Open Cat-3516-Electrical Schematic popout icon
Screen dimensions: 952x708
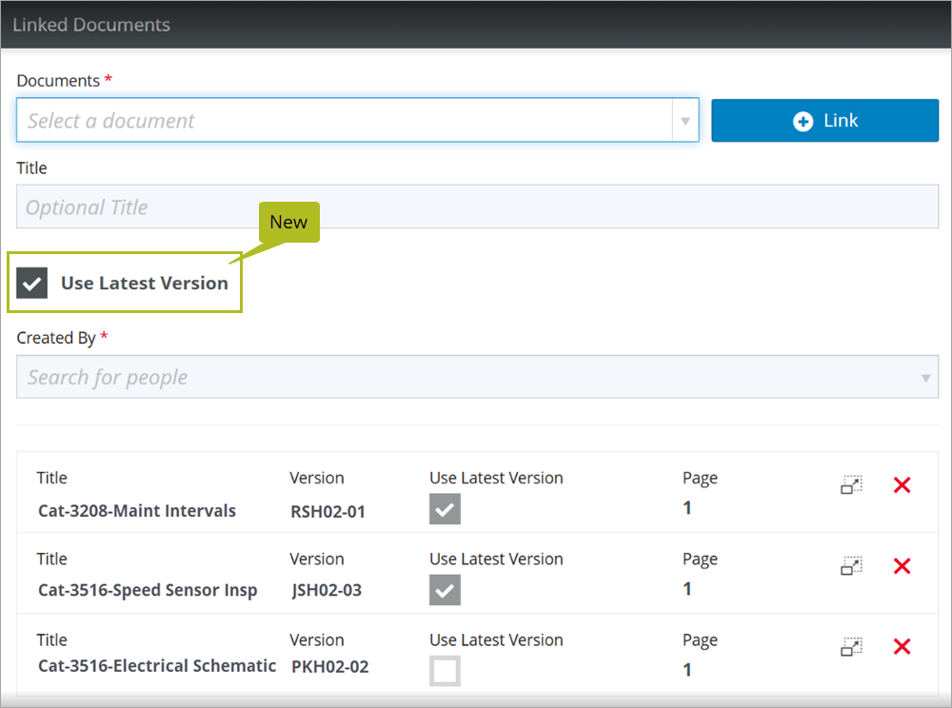point(851,647)
